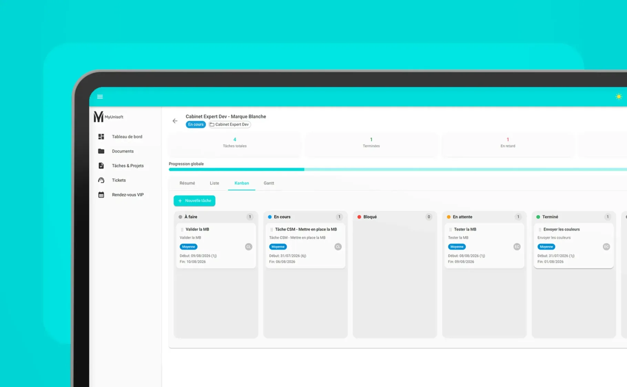Click the Terminé column header
This screenshot has width=627, height=387.
tap(574, 217)
